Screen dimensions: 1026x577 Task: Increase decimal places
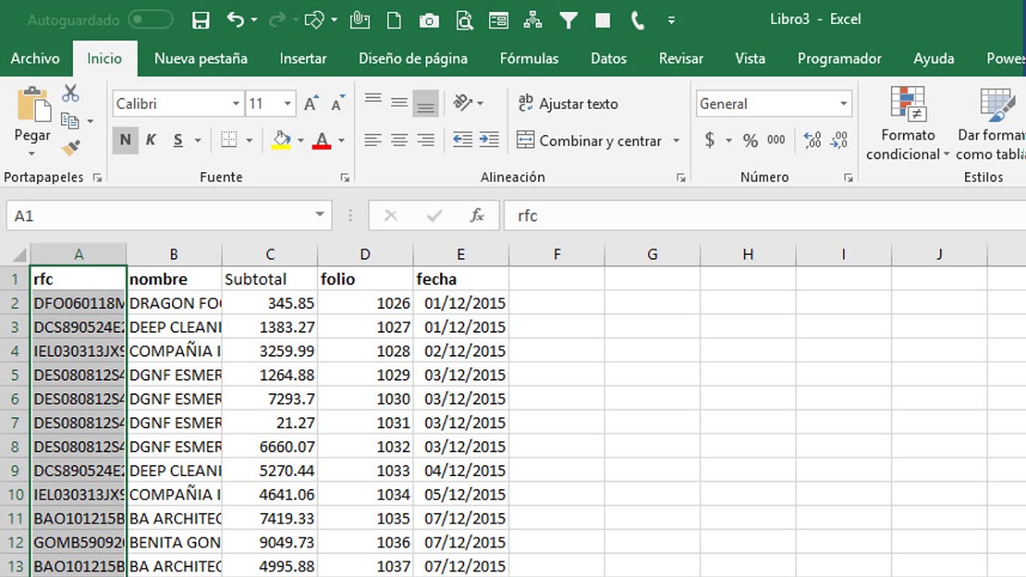coord(812,140)
